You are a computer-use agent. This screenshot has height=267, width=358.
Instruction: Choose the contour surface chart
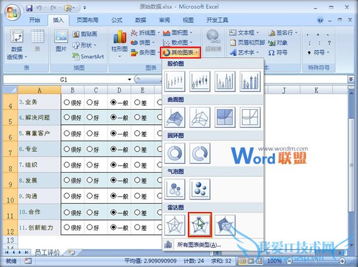[225, 117]
